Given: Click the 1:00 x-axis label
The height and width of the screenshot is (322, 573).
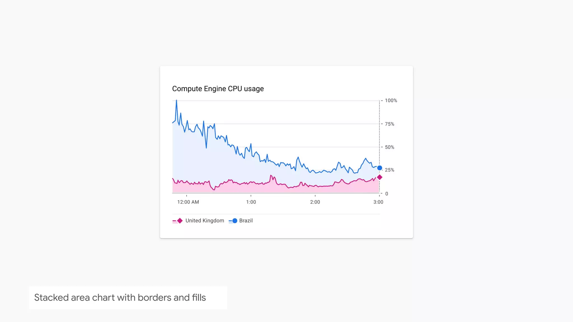Looking at the screenshot, I should click(251, 202).
